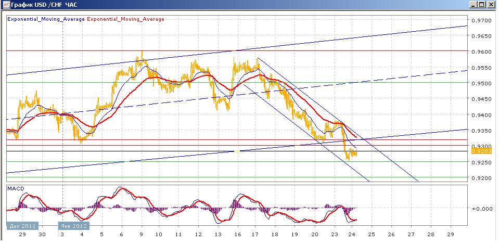The image size is (499, 244).
Task: Click the +0.000 MACD axis label
Action: point(481,209)
